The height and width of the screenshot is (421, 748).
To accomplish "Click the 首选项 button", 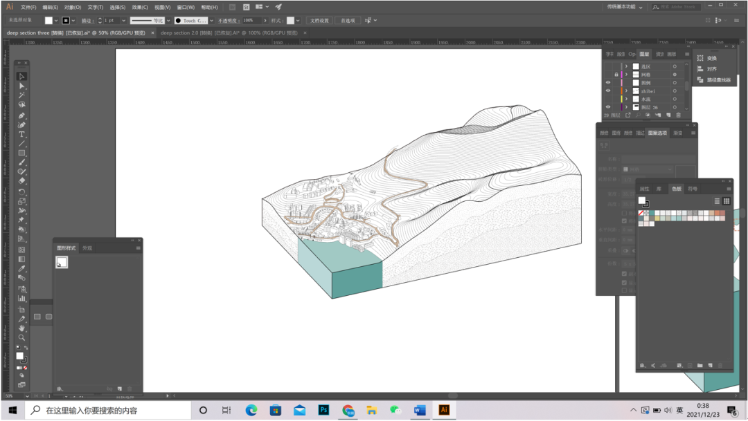I will click(x=348, y=21).
